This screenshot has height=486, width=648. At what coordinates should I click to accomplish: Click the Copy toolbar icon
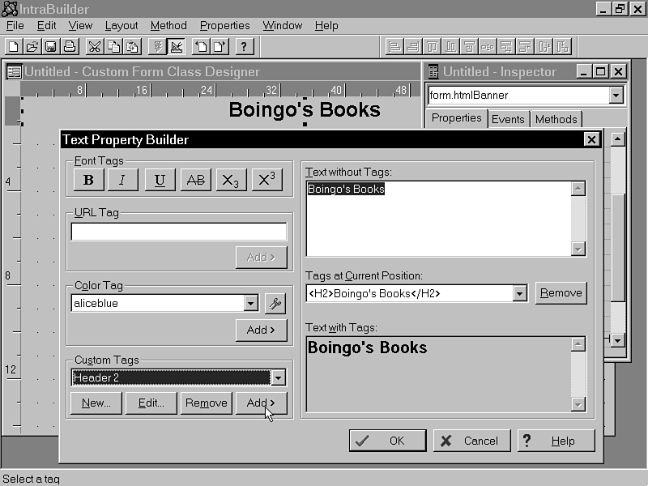pos(113,46)
